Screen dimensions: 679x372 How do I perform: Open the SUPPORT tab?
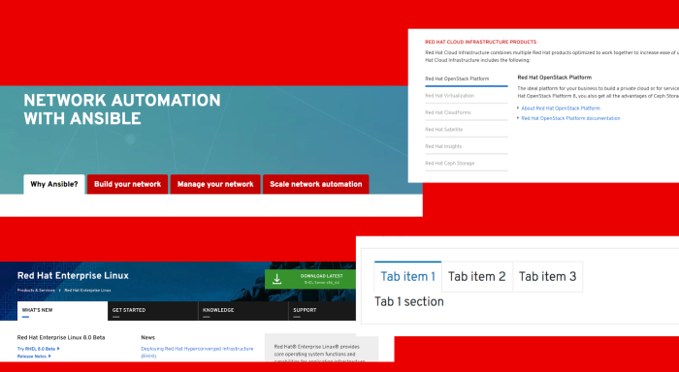point(322,311)
